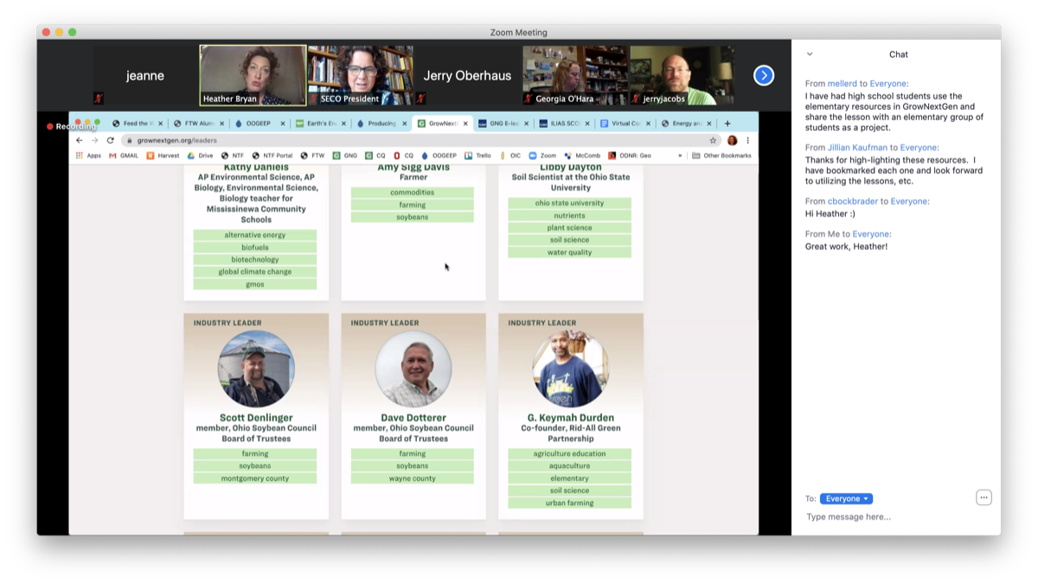This screenshot has height=584, width=1038.
Task: Close the GrowNextGen browser tab
Action: point(465,124)
